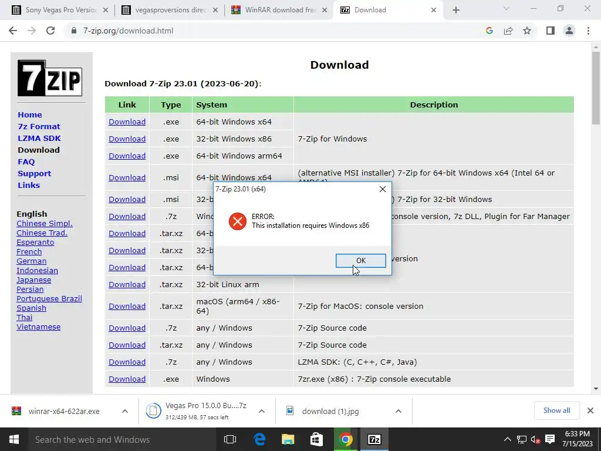Download the 32-bit Linux arm .tar.xz
Screen dimensions: 601x451
click(127, 285)
